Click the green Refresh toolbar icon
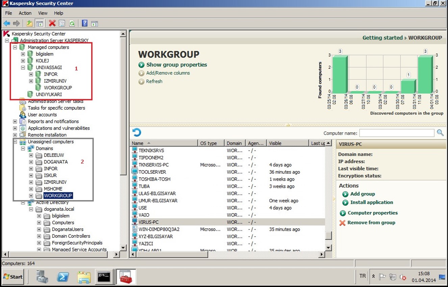Viewport: 448px width, 287px height. click(72, 23)
